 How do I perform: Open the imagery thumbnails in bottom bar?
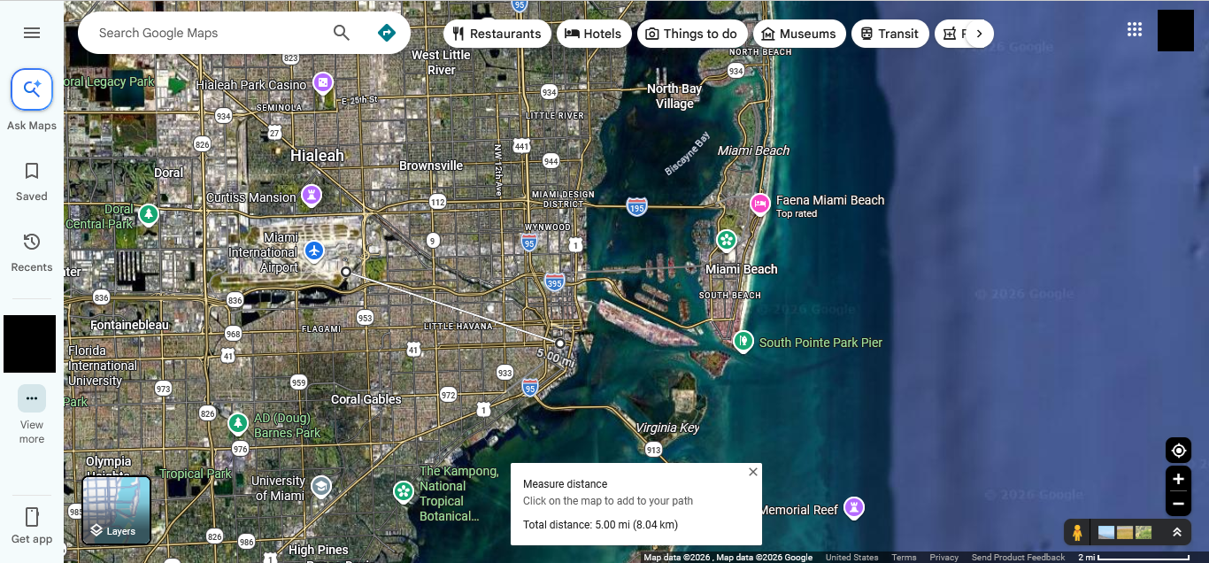click(1125, 532)
